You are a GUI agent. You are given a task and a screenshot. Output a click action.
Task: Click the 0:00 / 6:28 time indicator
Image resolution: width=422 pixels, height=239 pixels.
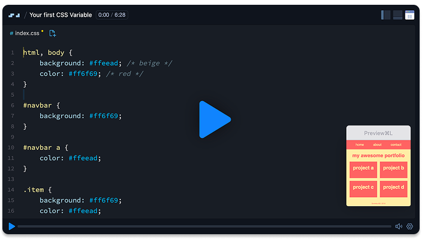point(111,15)
